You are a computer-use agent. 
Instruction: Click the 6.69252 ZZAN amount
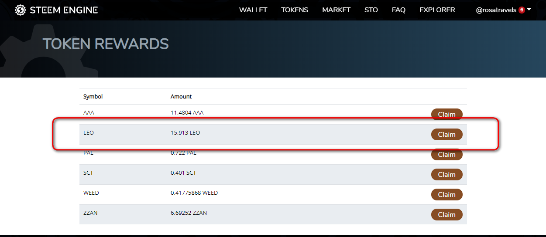[189, 213]
